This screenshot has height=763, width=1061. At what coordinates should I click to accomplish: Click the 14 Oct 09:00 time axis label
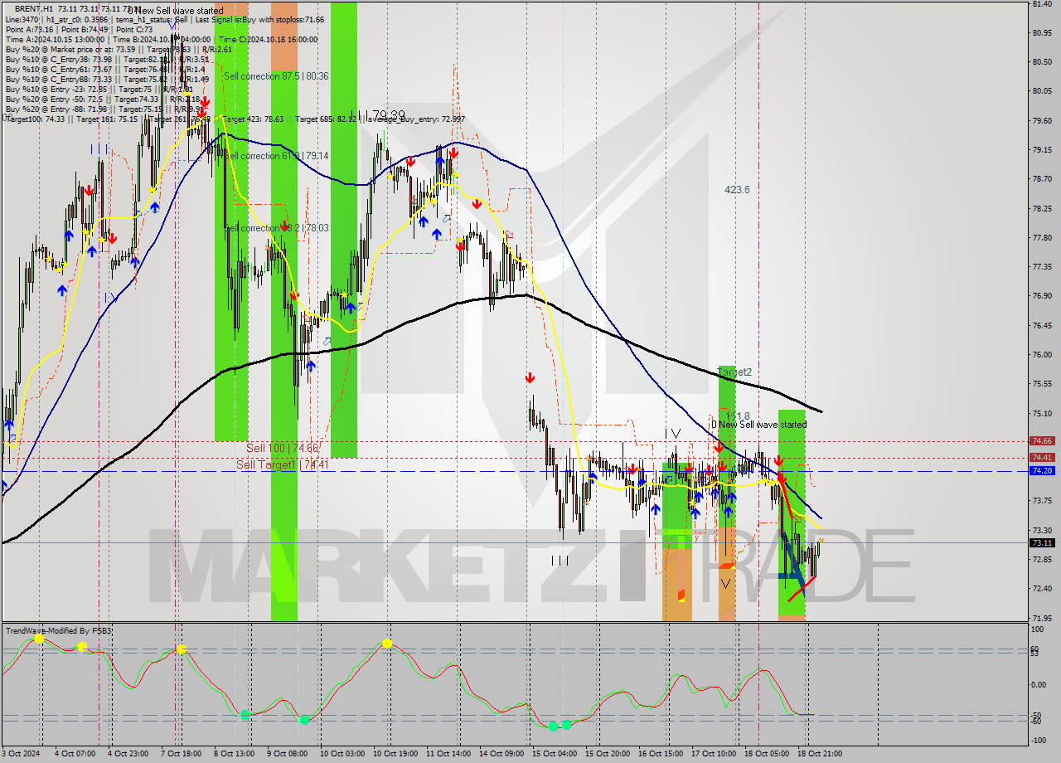(x=500, y=754)
